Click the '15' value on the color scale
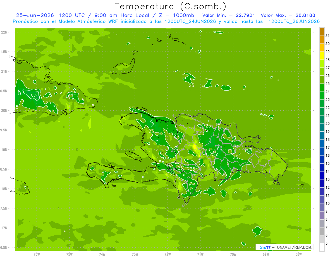Image resolution: width=335 pixels, height=258 pixels. pos(327,163)
